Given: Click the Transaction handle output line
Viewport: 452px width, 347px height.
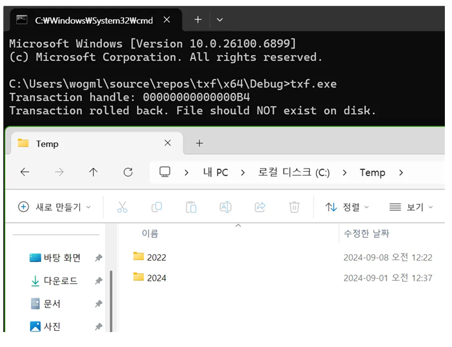Looking at the screenshot, I should pyautogui.click(x=129, y=97).
